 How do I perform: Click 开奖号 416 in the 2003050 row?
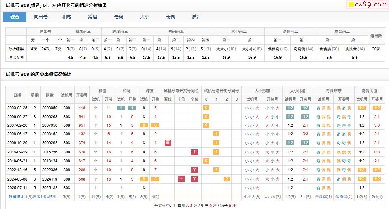point(82,108)
